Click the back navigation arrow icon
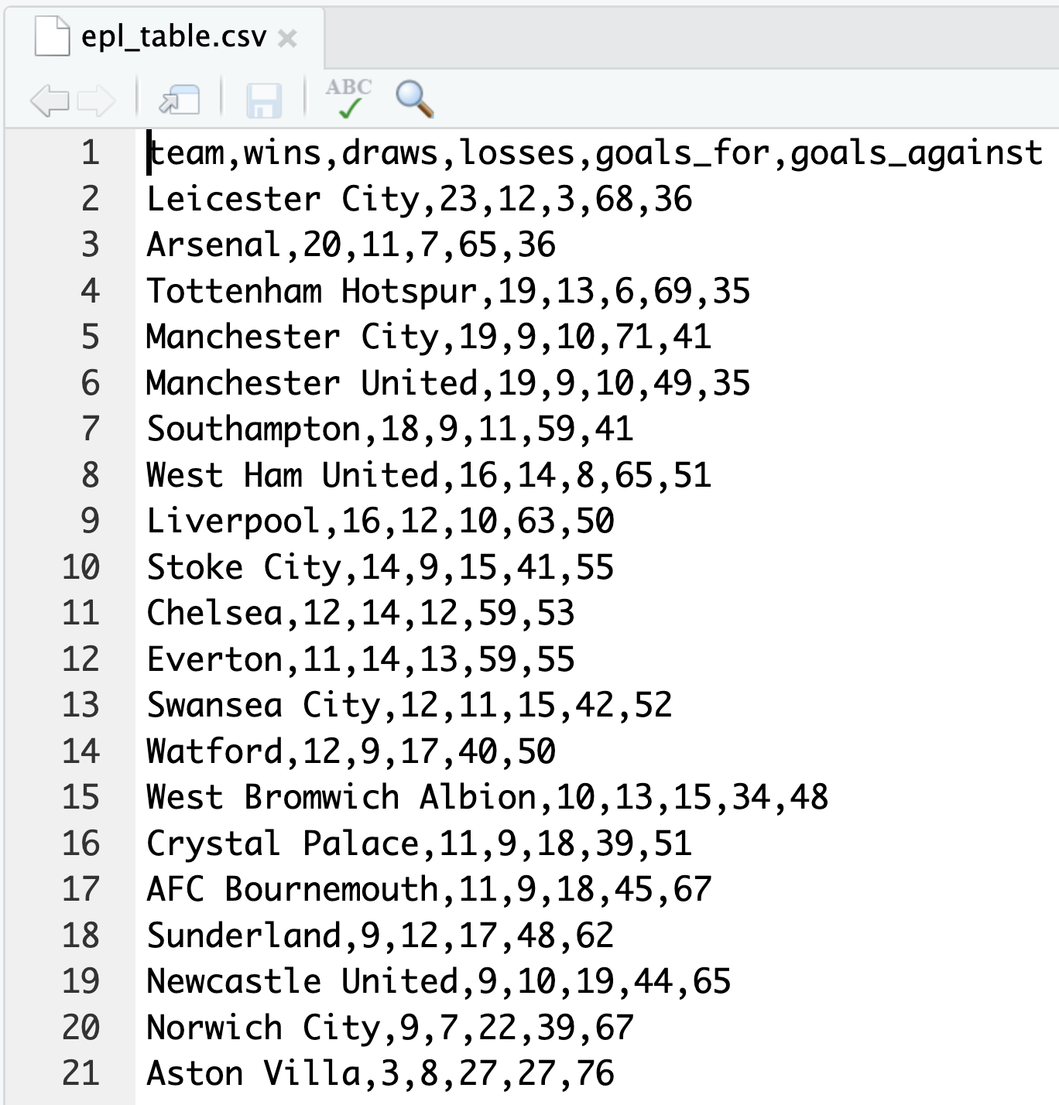Viewport: 1059px width, 1105px height. coord(50,101)
